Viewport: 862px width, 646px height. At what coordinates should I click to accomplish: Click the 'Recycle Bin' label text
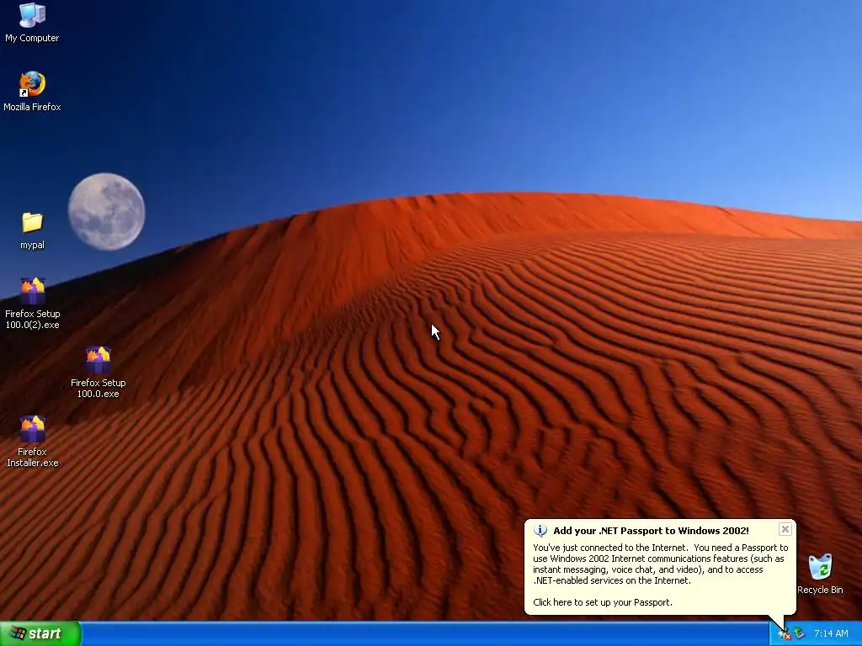(x=820, y=590)
